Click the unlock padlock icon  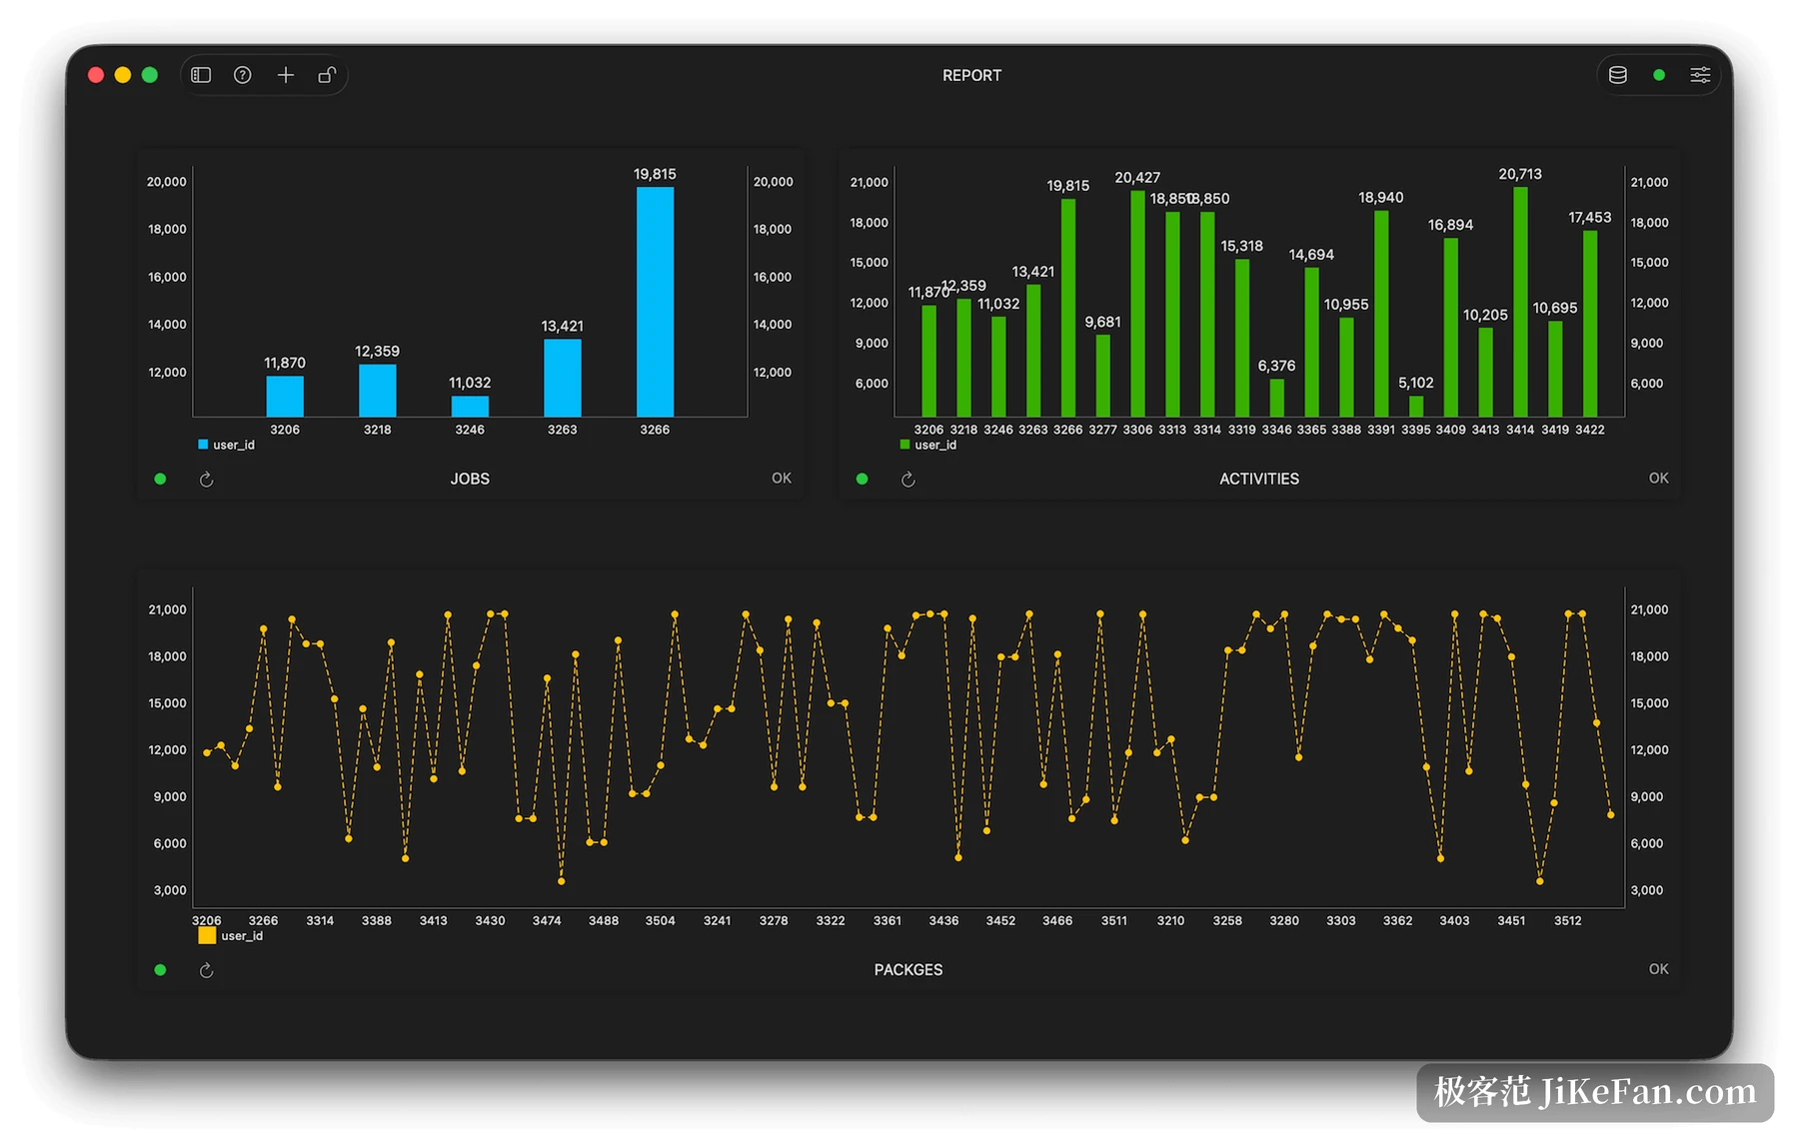327,75
